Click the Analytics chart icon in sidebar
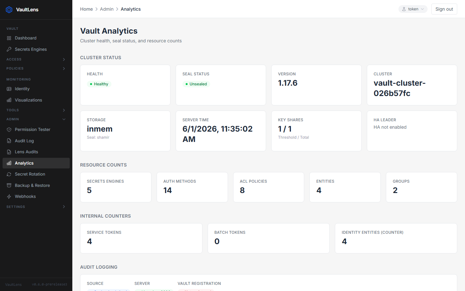This screenshot has width=465, height=291. pyautogui.click(x=9, y=163)
